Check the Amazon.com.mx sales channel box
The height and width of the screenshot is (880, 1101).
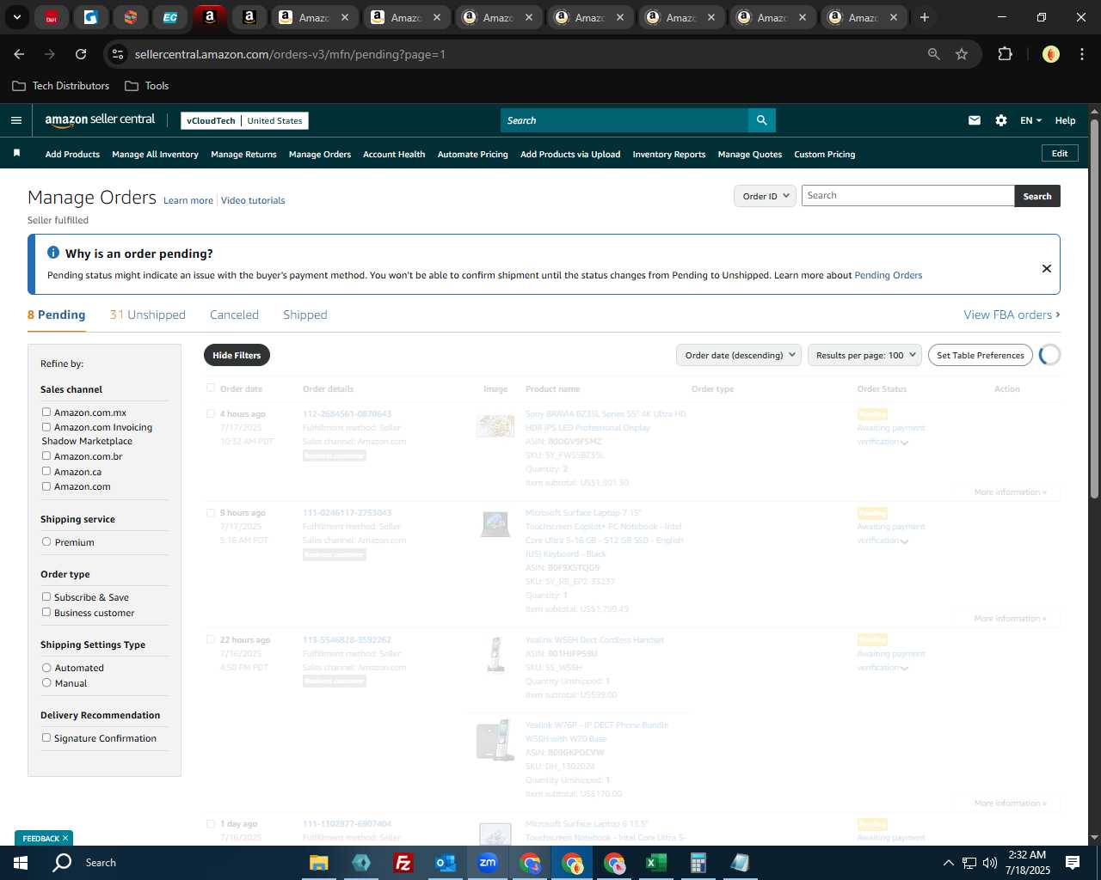tap(46, 412)
